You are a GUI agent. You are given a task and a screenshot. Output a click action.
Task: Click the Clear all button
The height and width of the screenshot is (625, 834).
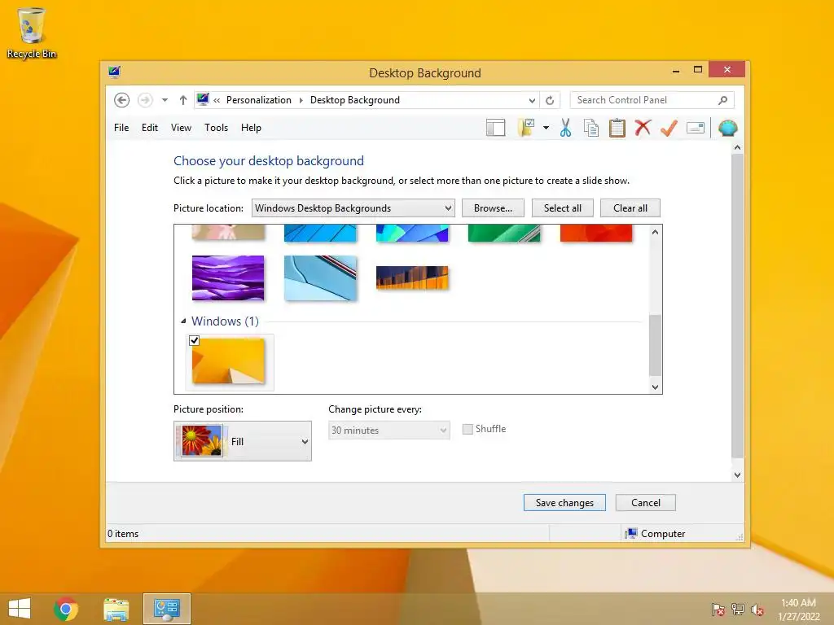[630, 208]
